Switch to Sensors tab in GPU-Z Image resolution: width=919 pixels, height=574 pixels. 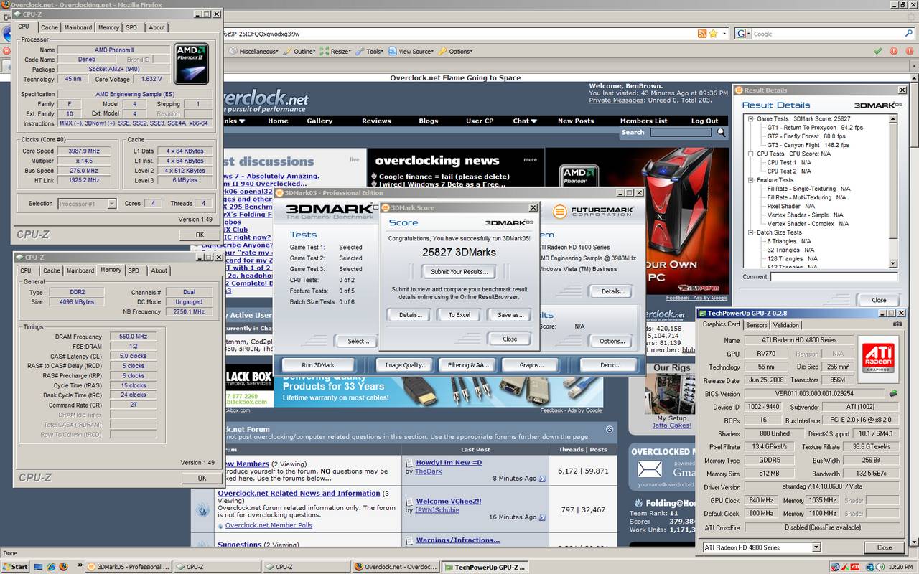(x=756, y=325)
